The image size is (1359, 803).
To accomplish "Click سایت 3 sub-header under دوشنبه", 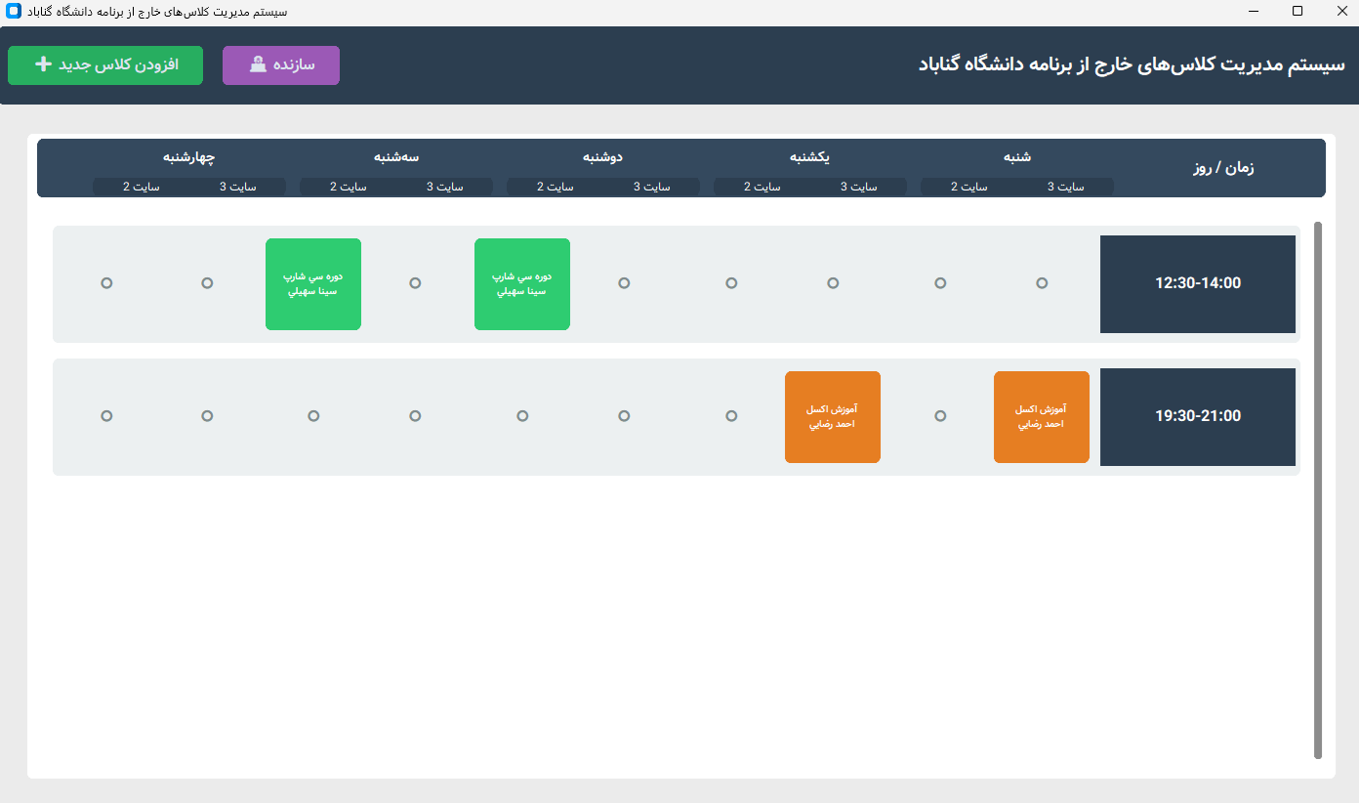I will point(652,187).
